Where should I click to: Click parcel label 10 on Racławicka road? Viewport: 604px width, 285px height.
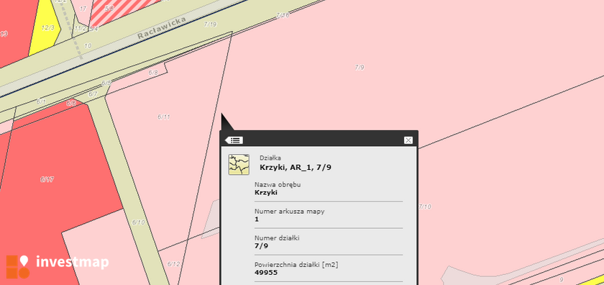88,45
